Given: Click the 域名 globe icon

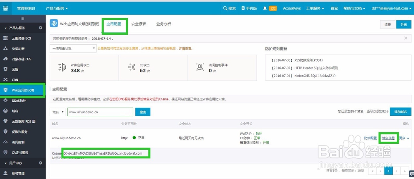Looking at the screenshot, I should pyautogui.click(x=5, y=111).
